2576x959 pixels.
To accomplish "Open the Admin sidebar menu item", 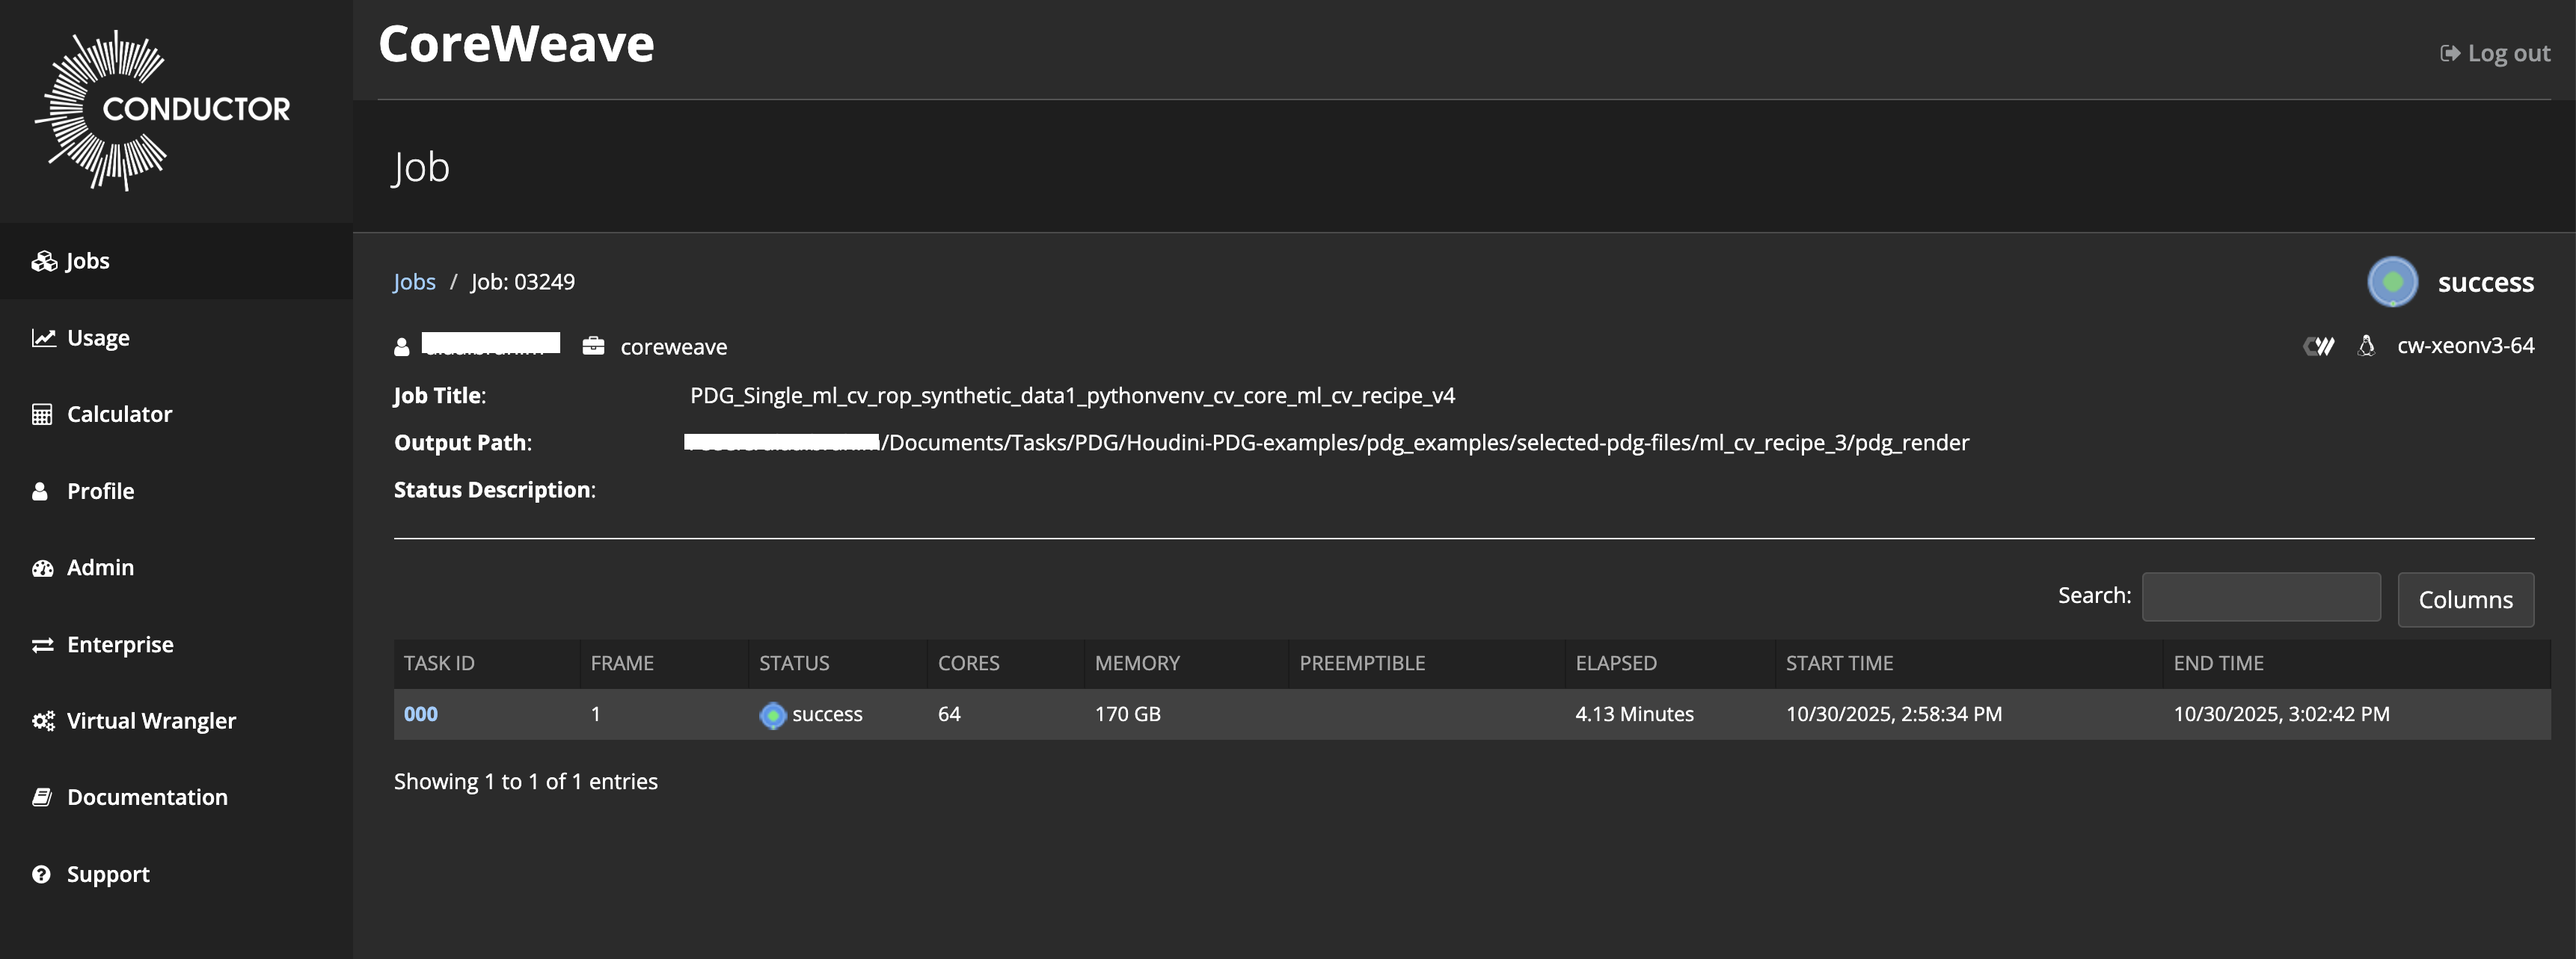I will (99, 567).
